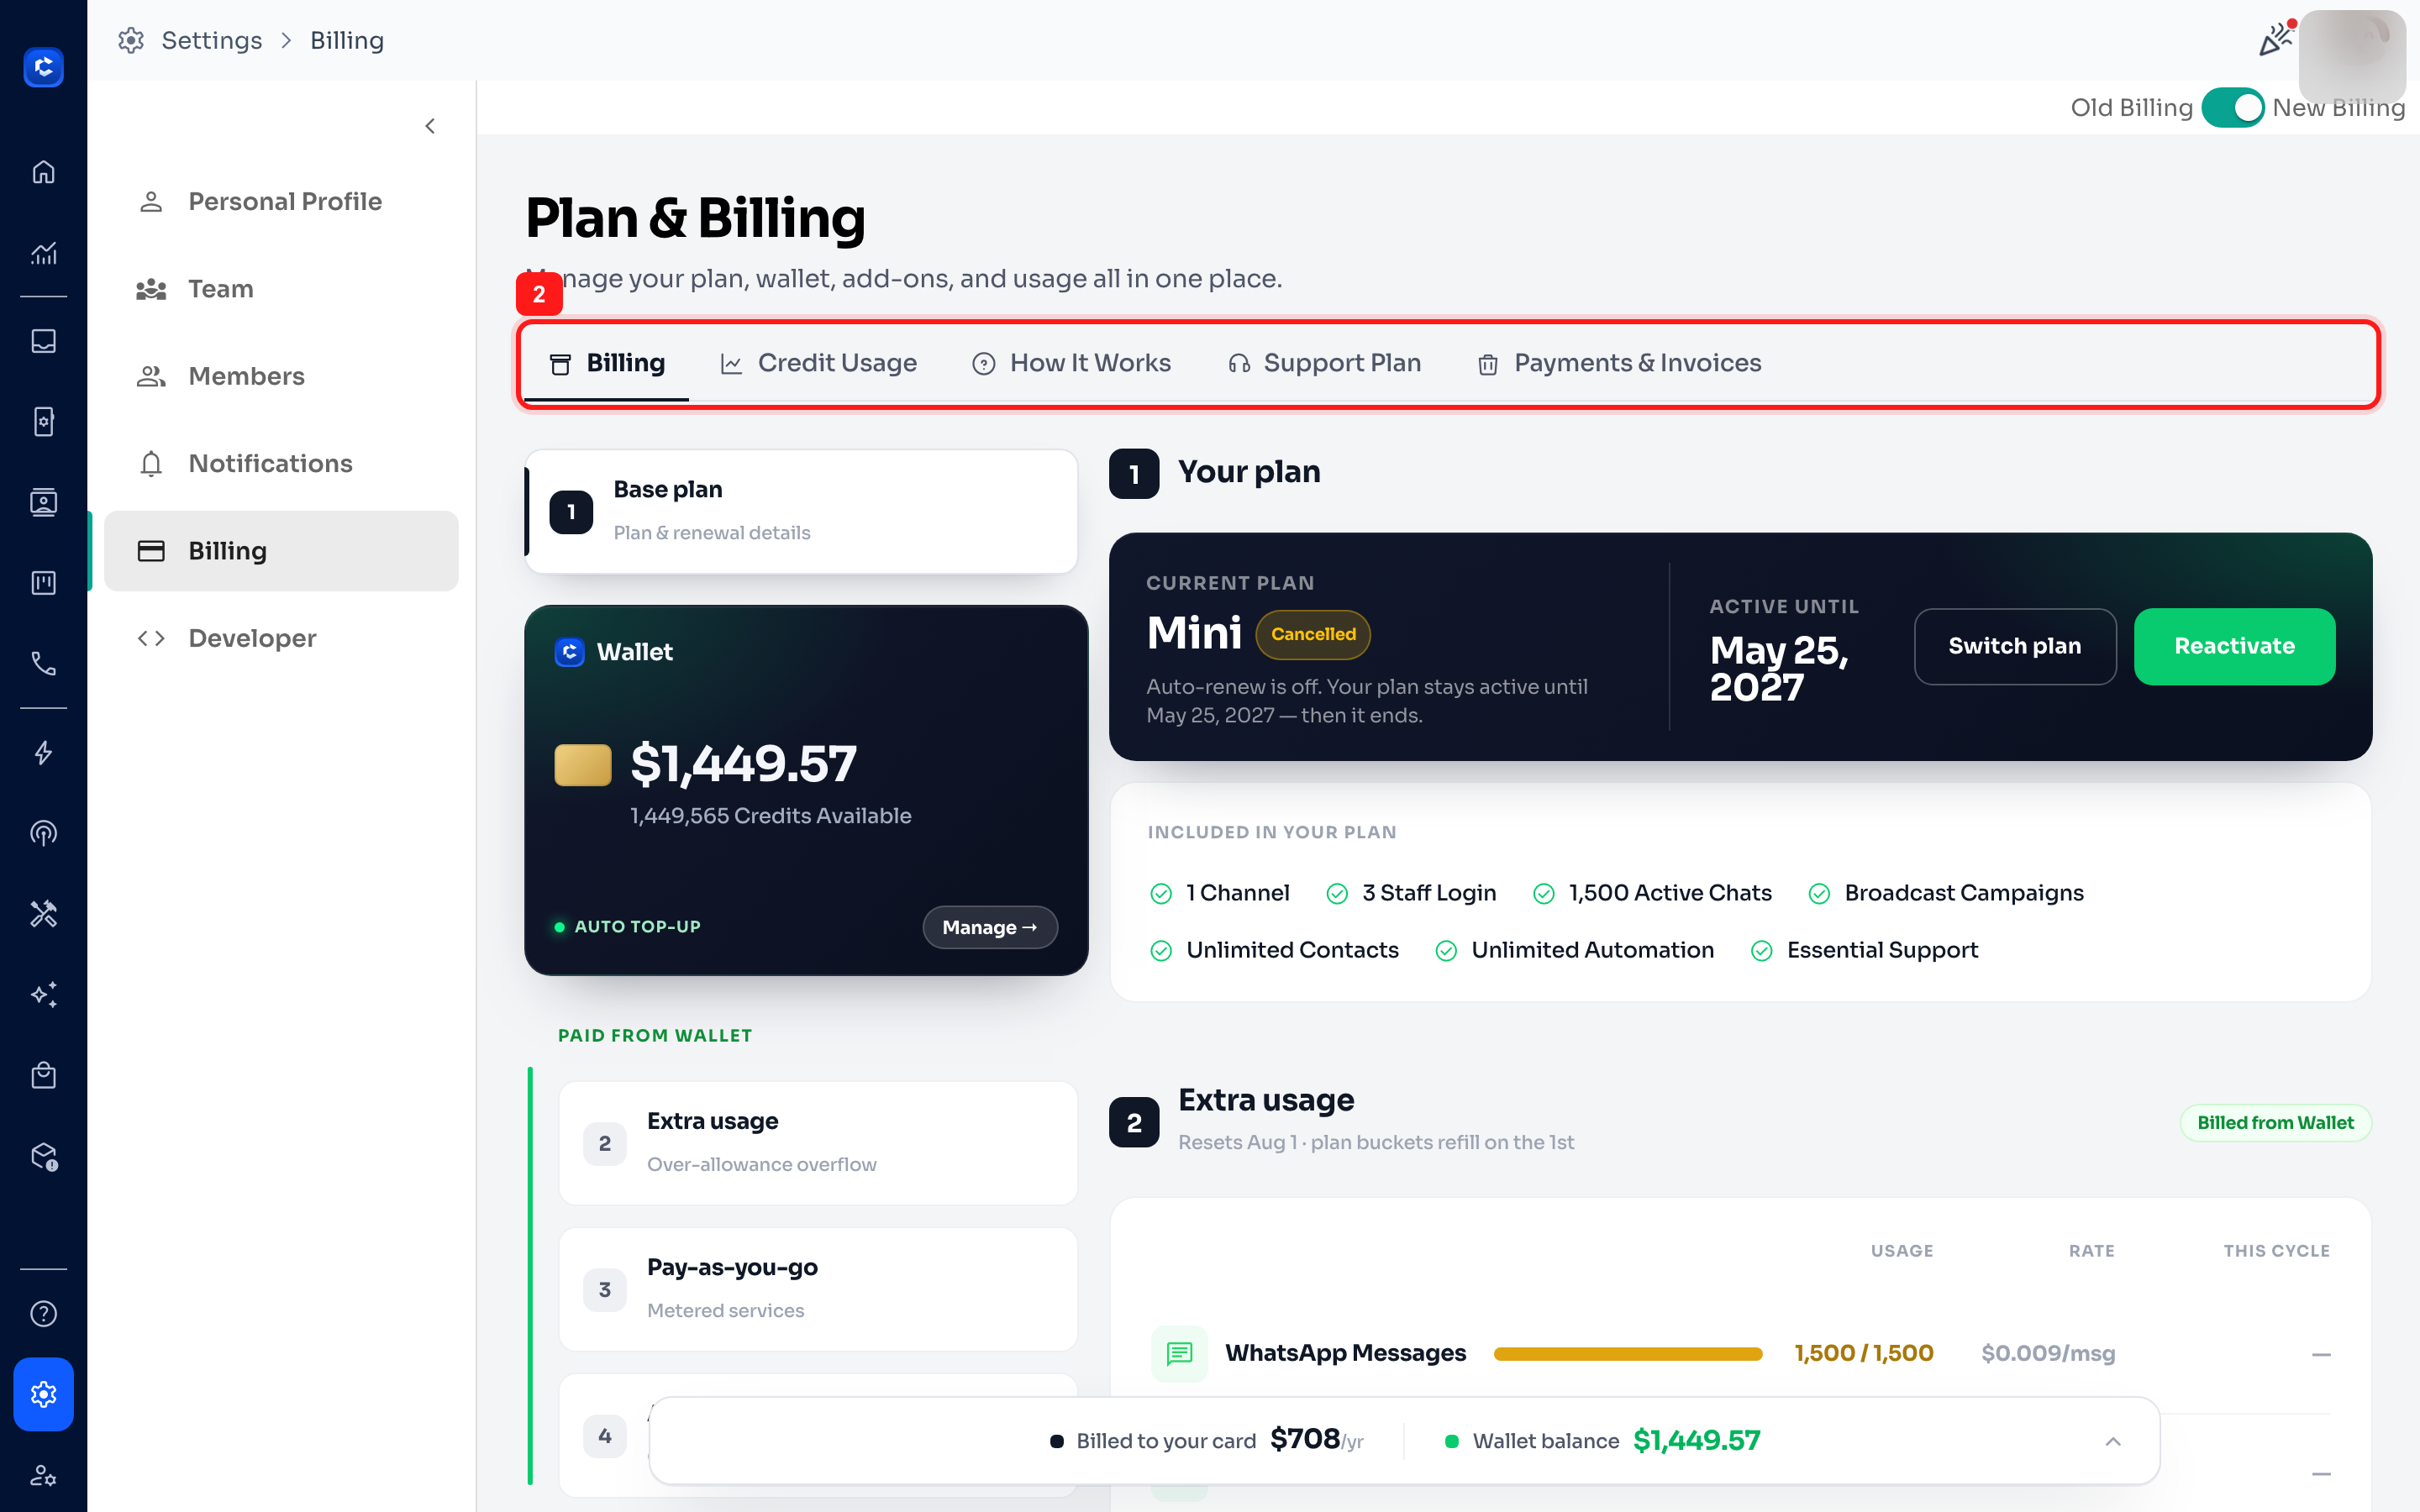This screenshot has width=2420, height=1512.
Task: Open the device settings icon in left rail
Action: coord(43,422)
